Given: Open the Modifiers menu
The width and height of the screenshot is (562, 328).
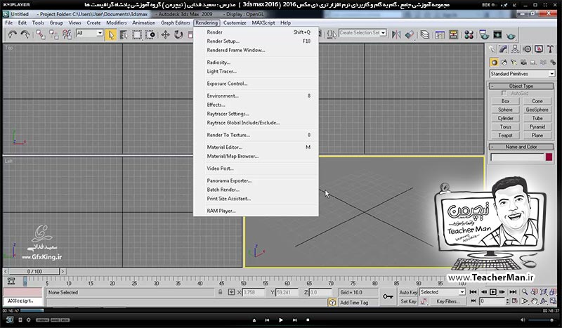Looking at the screenshot, I should click(117, 22).
